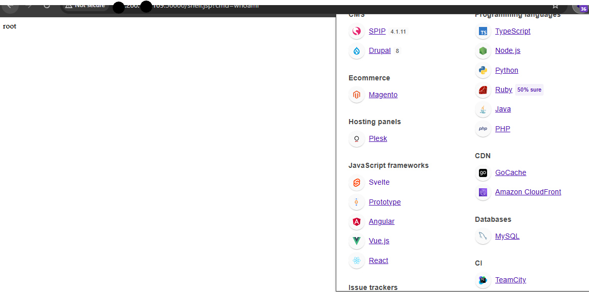Open the Node.js link
The width and height of the screenshot is (589, 292).
click(508, 50)
